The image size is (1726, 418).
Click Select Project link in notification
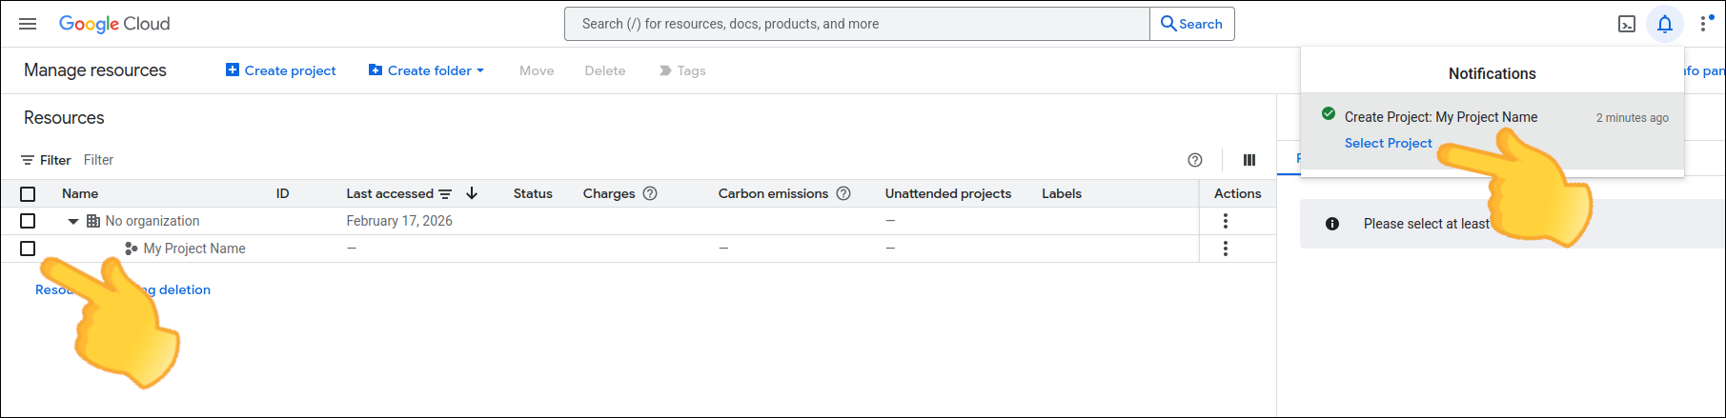pyautogui.click(x=1388, y=143)
